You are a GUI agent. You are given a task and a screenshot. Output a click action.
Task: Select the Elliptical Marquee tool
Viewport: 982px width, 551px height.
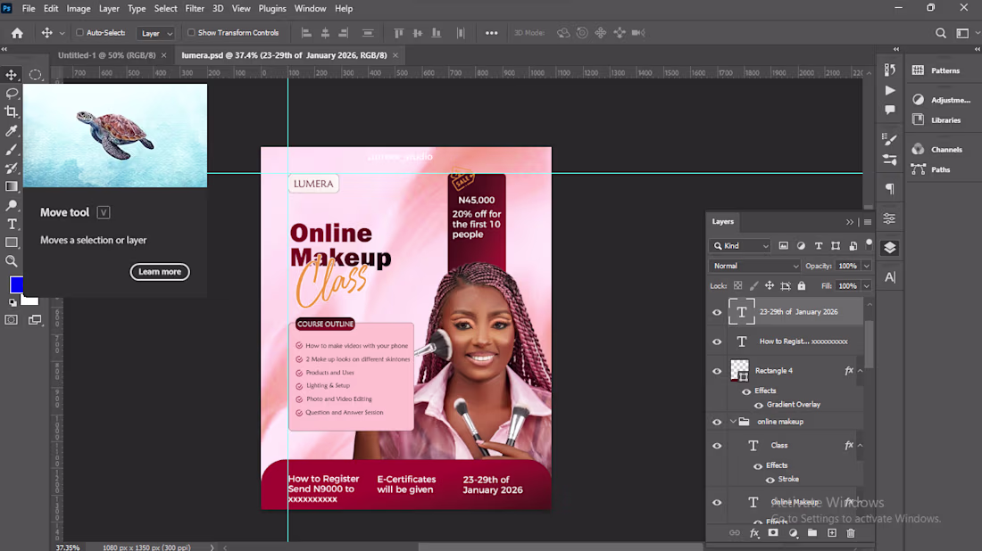(x=35, y=75)
